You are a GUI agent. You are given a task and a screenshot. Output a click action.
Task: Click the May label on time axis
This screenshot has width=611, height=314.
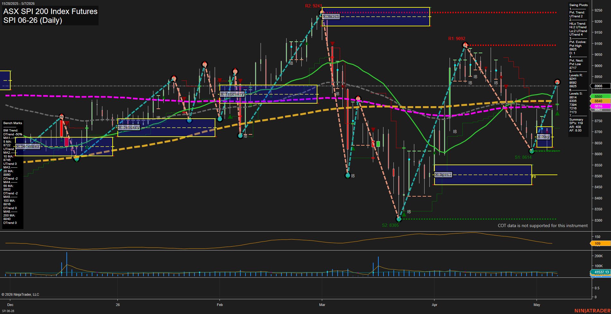pyautogui.click(x=537, y=305)
